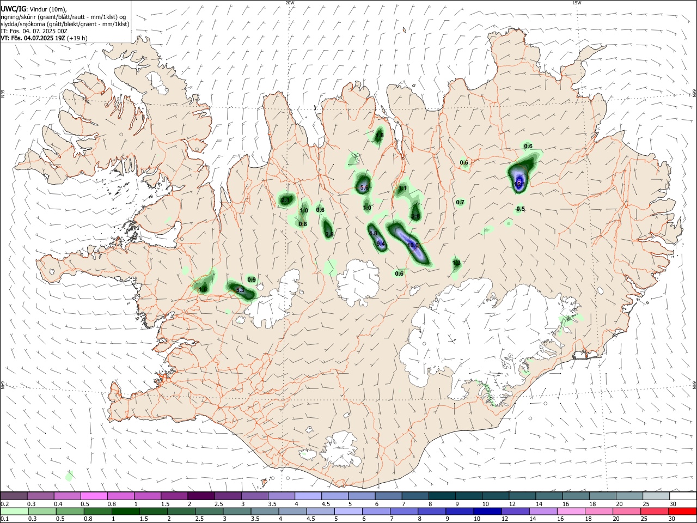Click the dark purple swatch between 2 and 2.5 in upper legend

click(x=201, y=496)
